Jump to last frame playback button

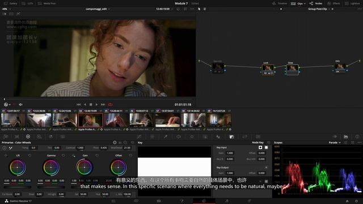point(103,104)
